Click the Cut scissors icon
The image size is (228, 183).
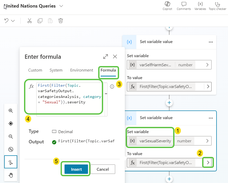click(30, 21)
